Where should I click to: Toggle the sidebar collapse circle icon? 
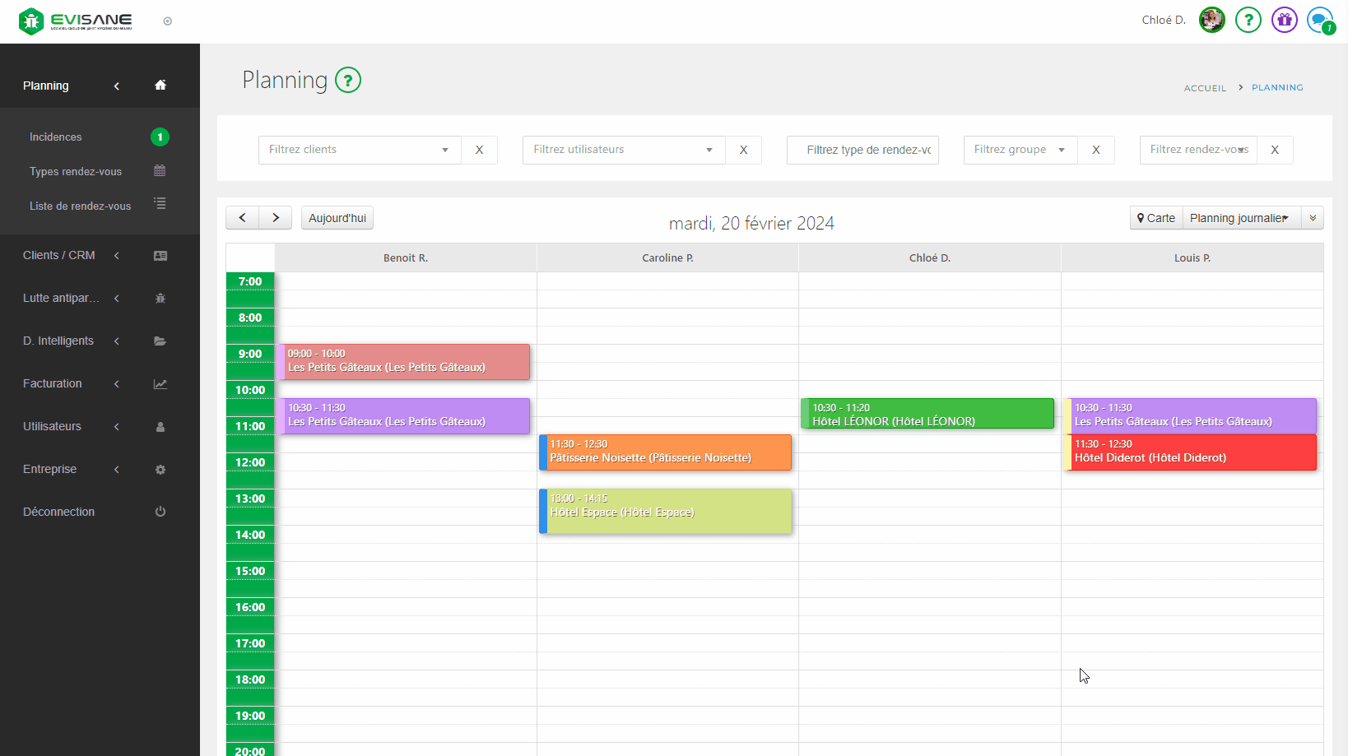pyautogui.click(x=168, y=21)
